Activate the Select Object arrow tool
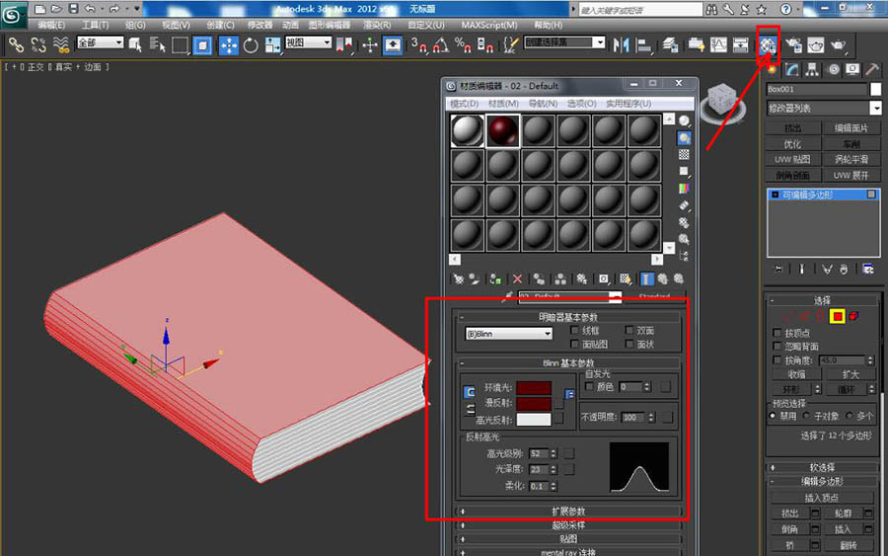This screenshot has width=888, height=556. [135, 44]
